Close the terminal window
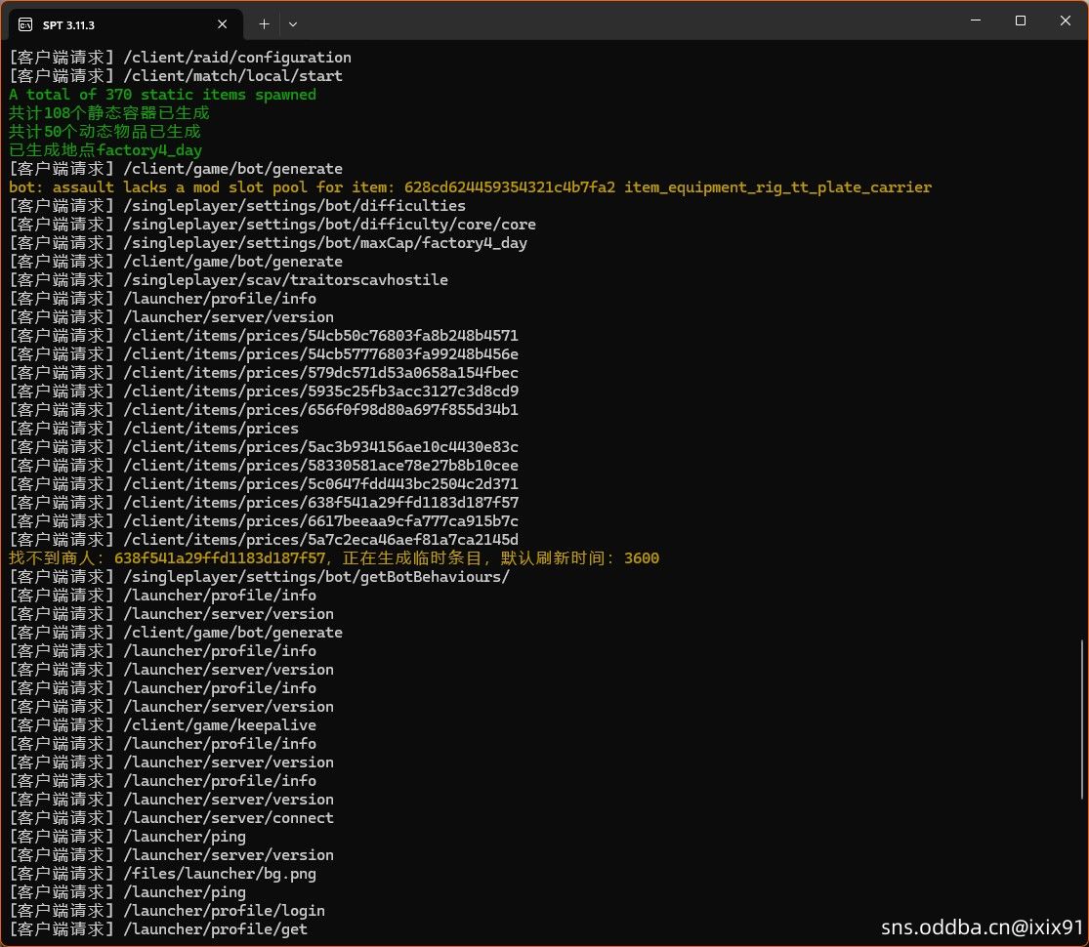This screenshot has width=1089, height=947. coord(1066,21)
